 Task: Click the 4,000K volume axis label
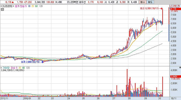click(x=174, y=70)
